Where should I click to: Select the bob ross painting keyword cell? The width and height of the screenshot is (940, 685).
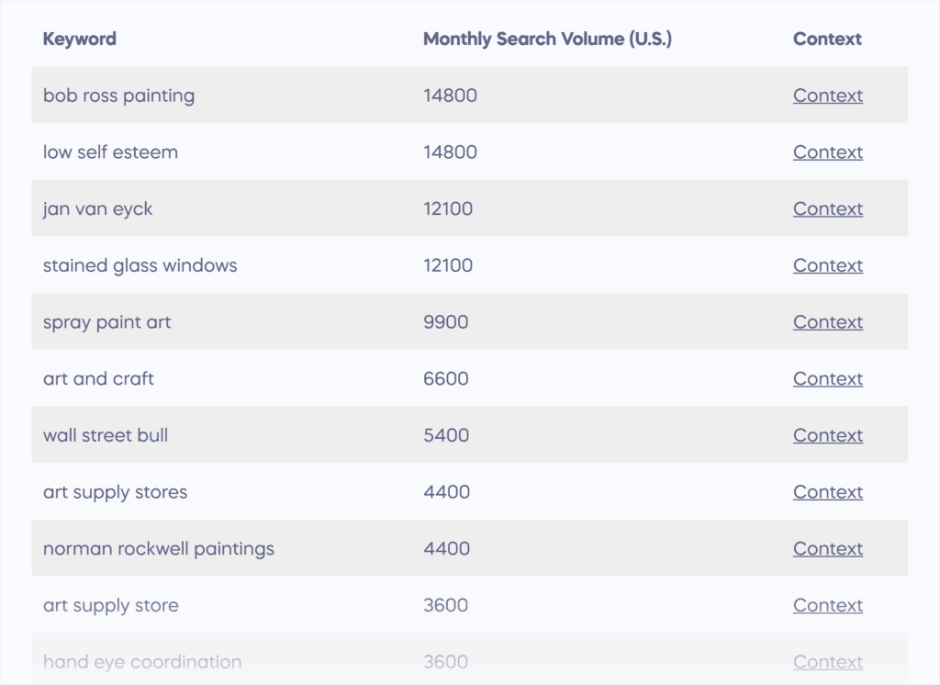(x=118, y=95)
